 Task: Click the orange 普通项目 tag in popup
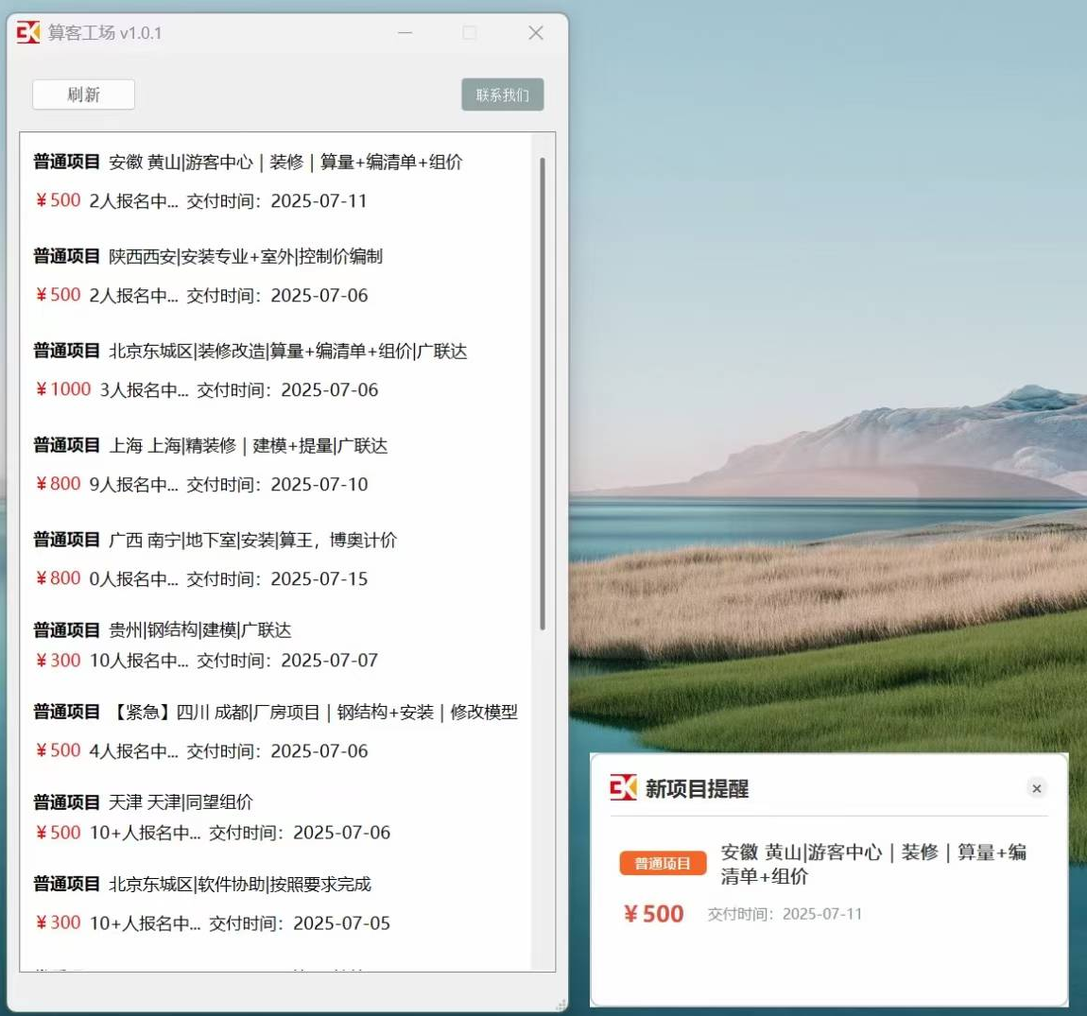[663, 863]
